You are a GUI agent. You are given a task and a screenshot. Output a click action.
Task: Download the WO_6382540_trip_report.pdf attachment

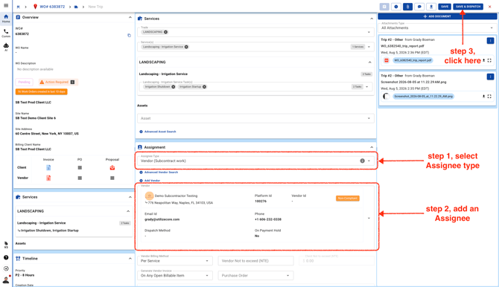pyautogui.click(x=483, y=60)
